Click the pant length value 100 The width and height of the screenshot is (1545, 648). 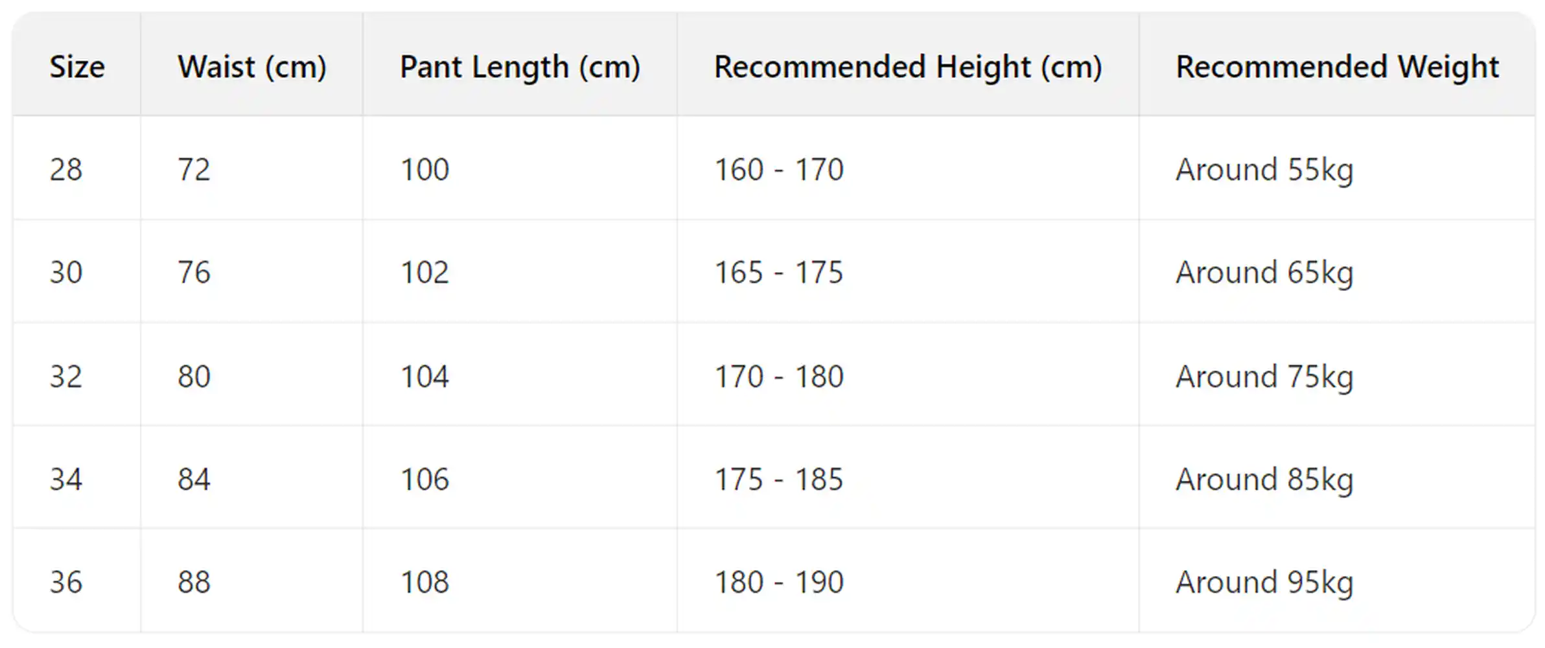424,170
